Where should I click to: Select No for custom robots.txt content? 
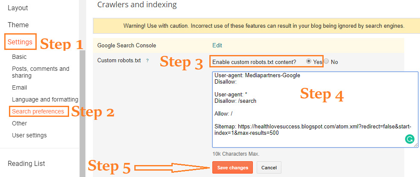[326, 61]
